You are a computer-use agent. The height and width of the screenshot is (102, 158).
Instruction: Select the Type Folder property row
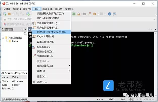[x=14, y=85]
